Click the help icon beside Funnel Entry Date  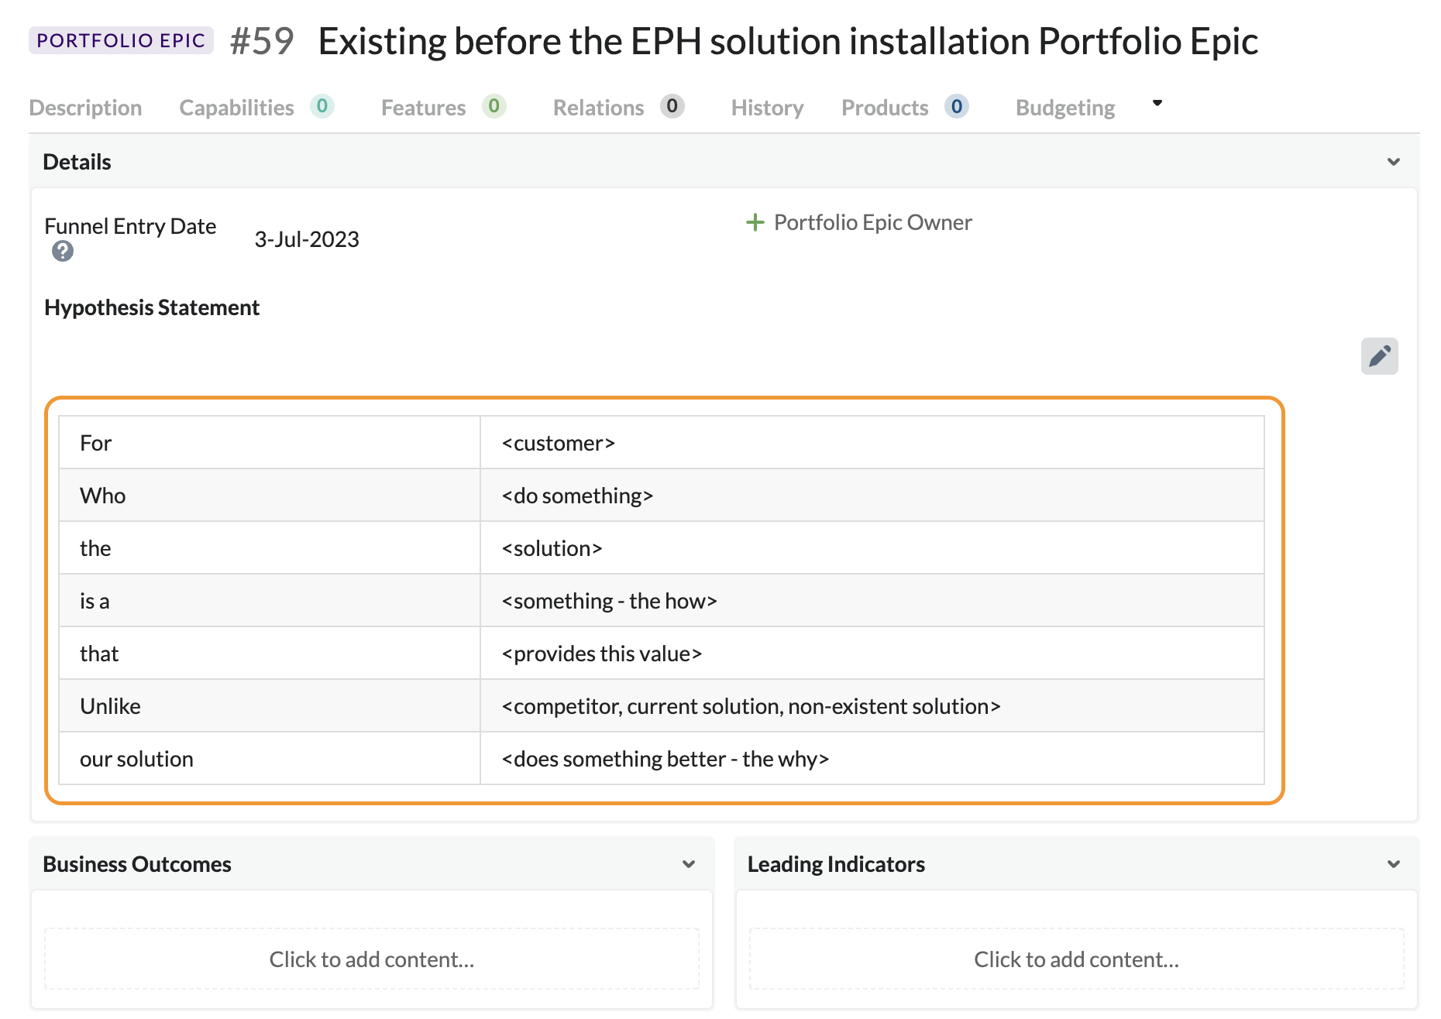point(63,251)
